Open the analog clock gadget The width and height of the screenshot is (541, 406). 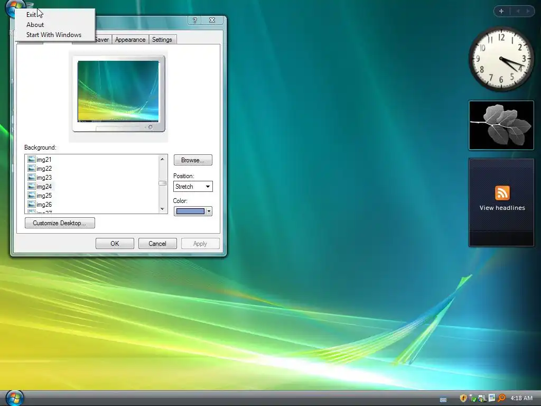coord(501,59)
